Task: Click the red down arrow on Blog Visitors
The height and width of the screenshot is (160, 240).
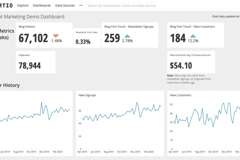Action: pos(56,36)
